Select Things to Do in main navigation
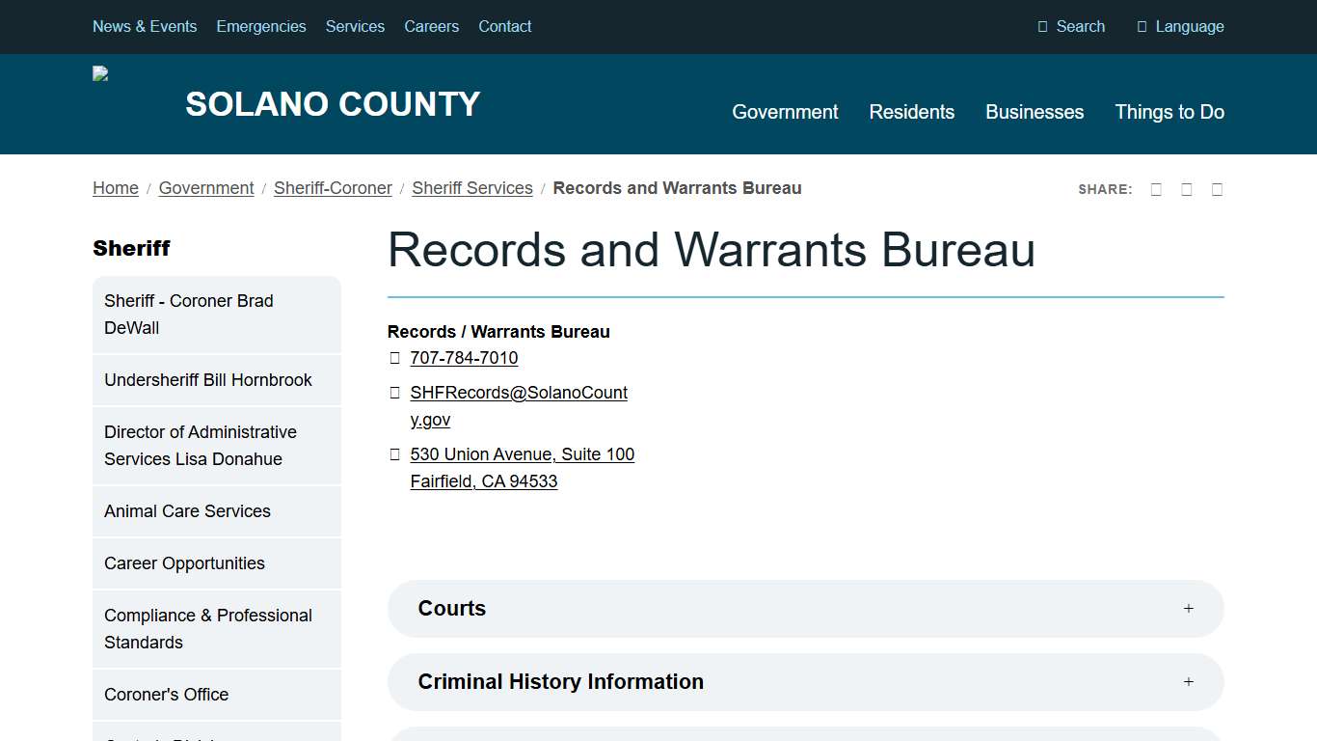Screen dimensions: 1317x741 [1169, 112]
